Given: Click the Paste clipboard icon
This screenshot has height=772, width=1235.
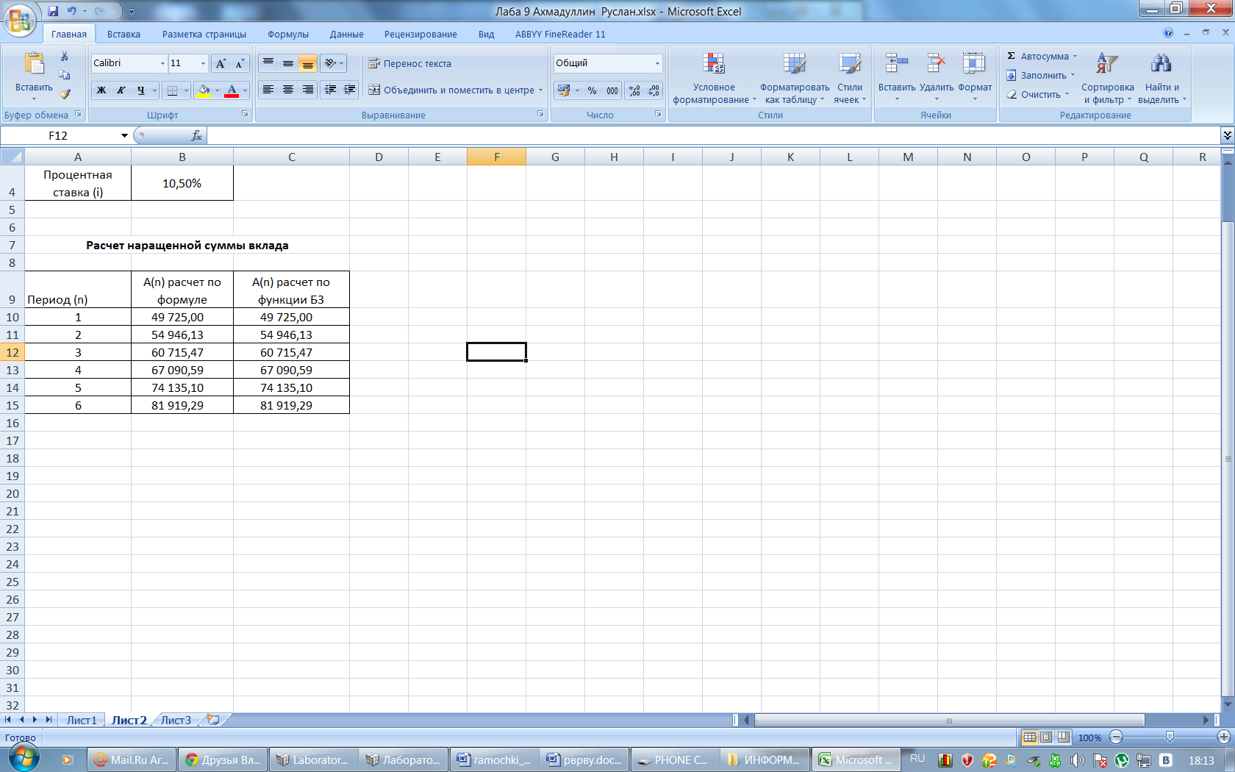Looking at the screenshot, I should pos(34,64).
